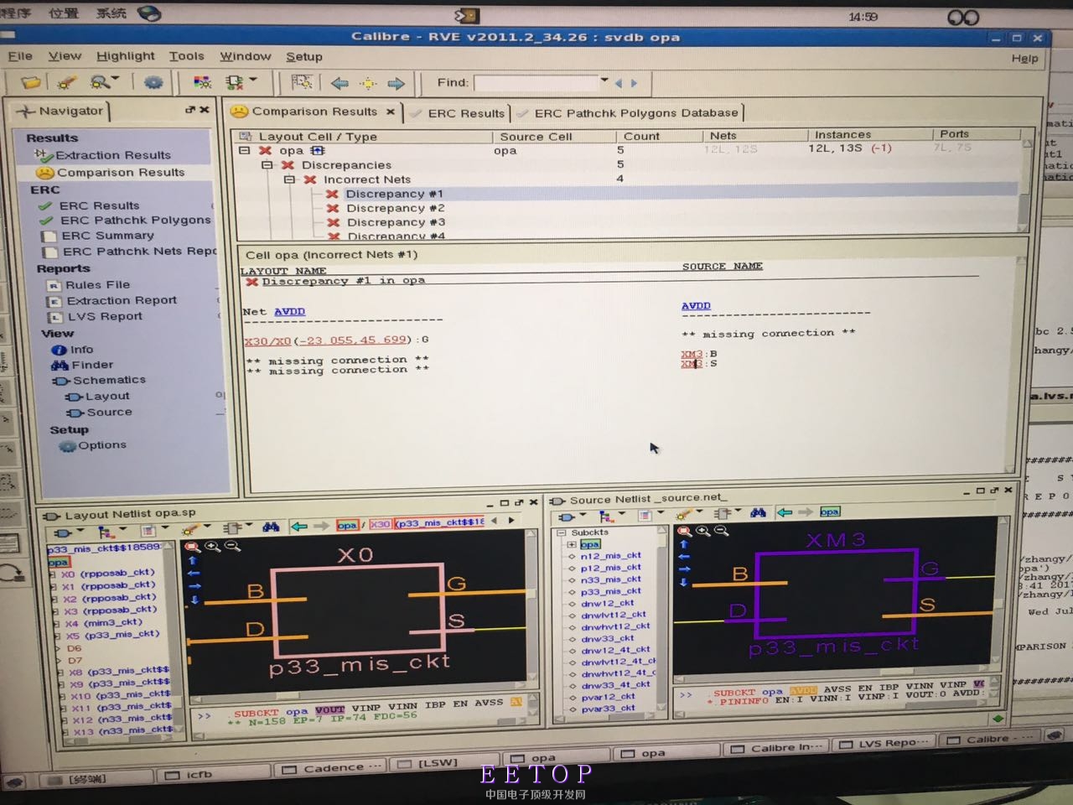Click binoculars find icon in Source Netlist panel
This screenshot has height=805, width=1073.
coord(758,512)
